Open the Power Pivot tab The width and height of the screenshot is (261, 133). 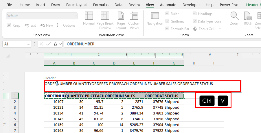point(230,5)
